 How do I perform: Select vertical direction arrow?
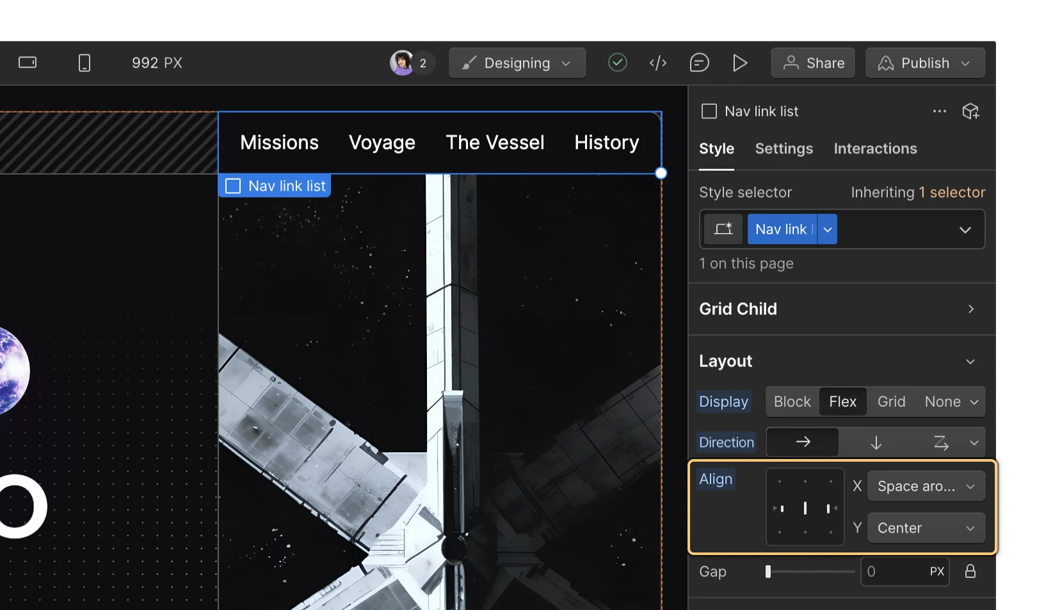[x=876, y=442]
